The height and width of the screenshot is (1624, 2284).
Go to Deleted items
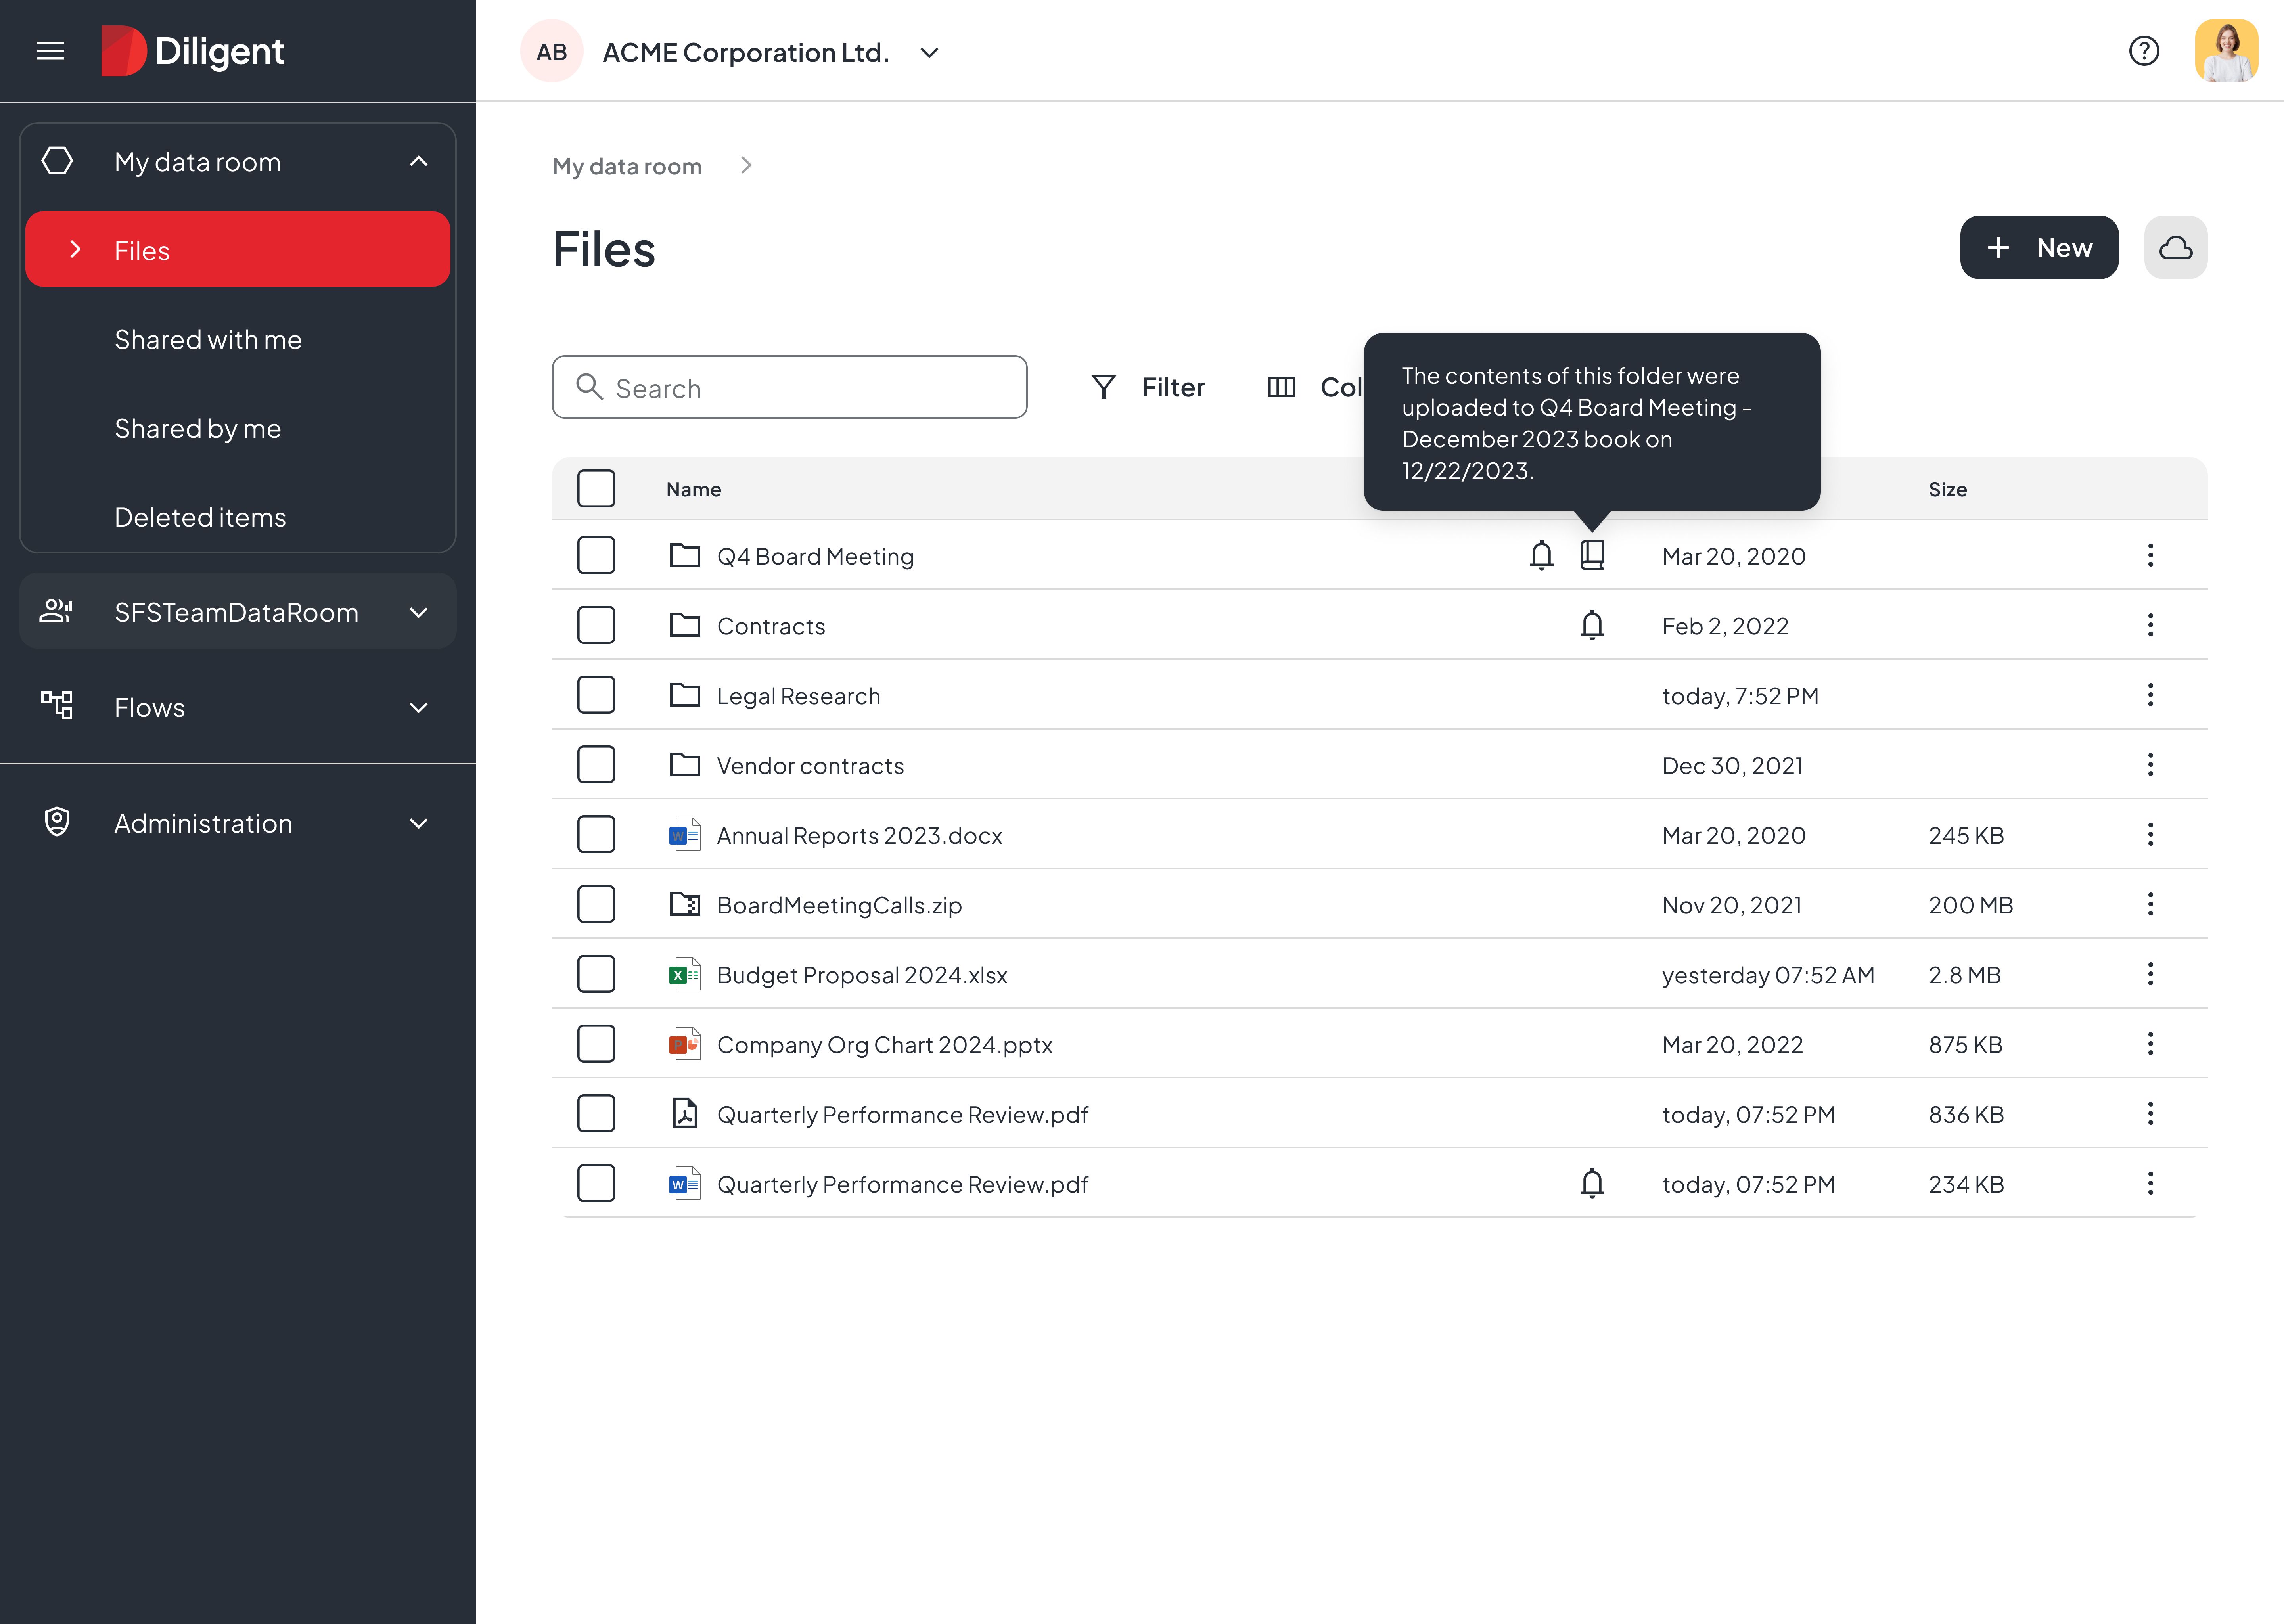pyautogui.click(x=200, y=517)
